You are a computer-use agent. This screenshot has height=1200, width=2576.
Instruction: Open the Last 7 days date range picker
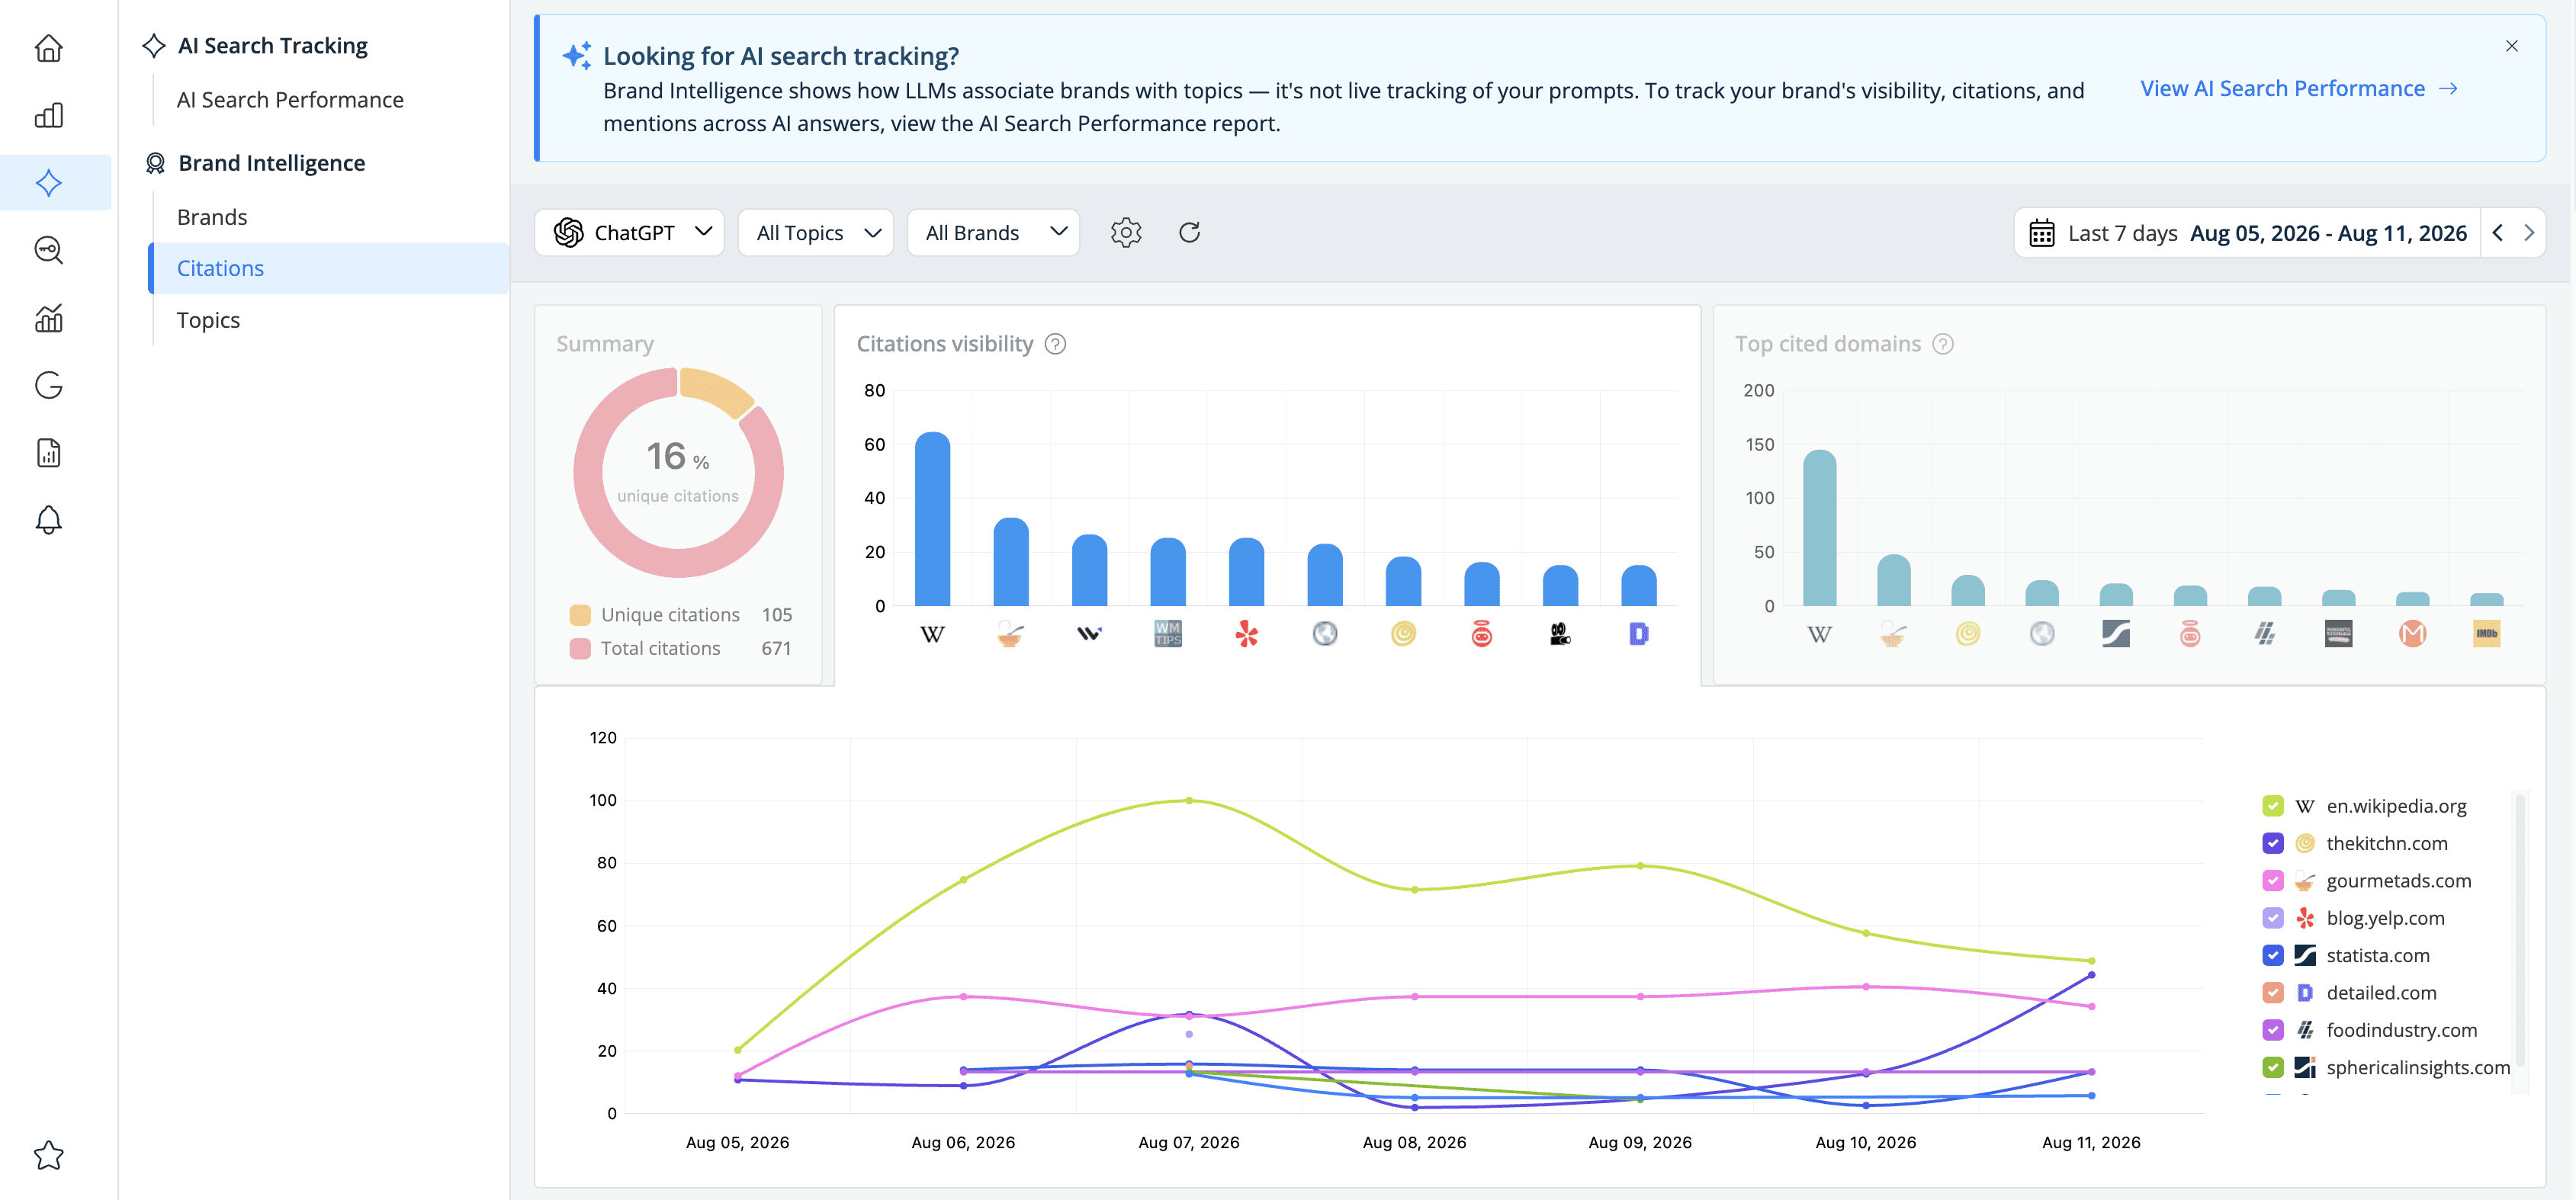coord(2247,233)
